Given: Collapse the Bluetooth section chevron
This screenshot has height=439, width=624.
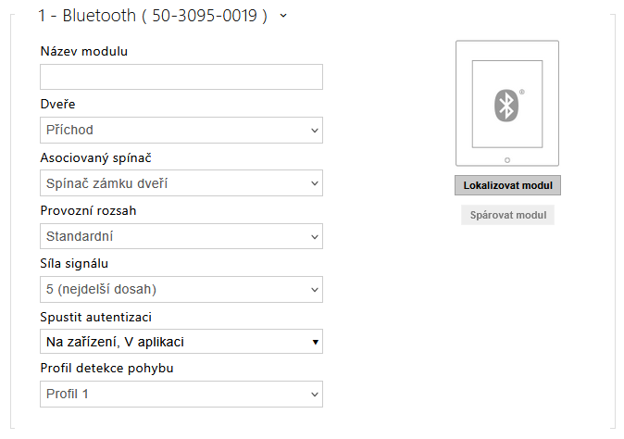Looking at the screenshot, I should point(282,16).
